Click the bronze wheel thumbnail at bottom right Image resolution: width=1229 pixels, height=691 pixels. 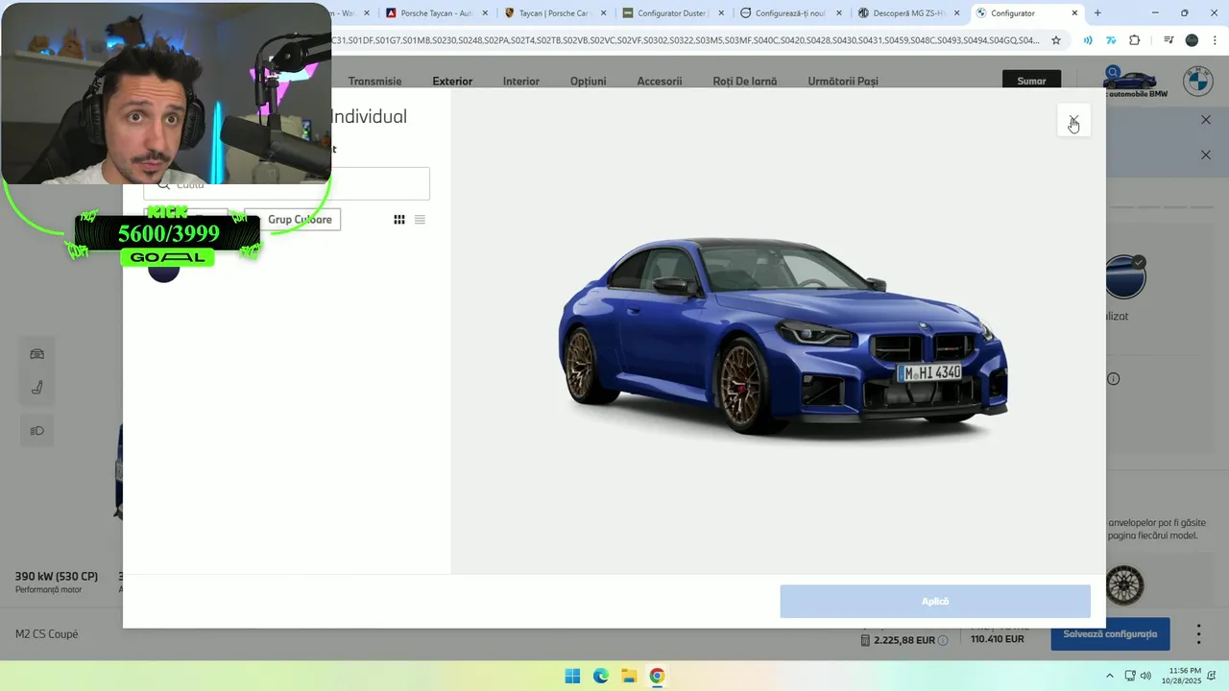click(1124, 585)
